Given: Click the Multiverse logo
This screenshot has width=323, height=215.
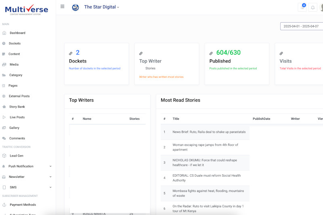Looking at the screenshot, I should pos(27,10).
